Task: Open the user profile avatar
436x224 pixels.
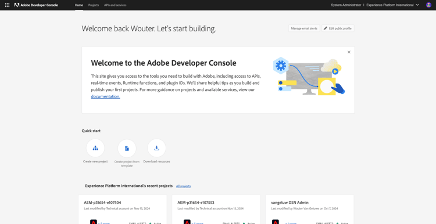Action: [x=428, y=5]
